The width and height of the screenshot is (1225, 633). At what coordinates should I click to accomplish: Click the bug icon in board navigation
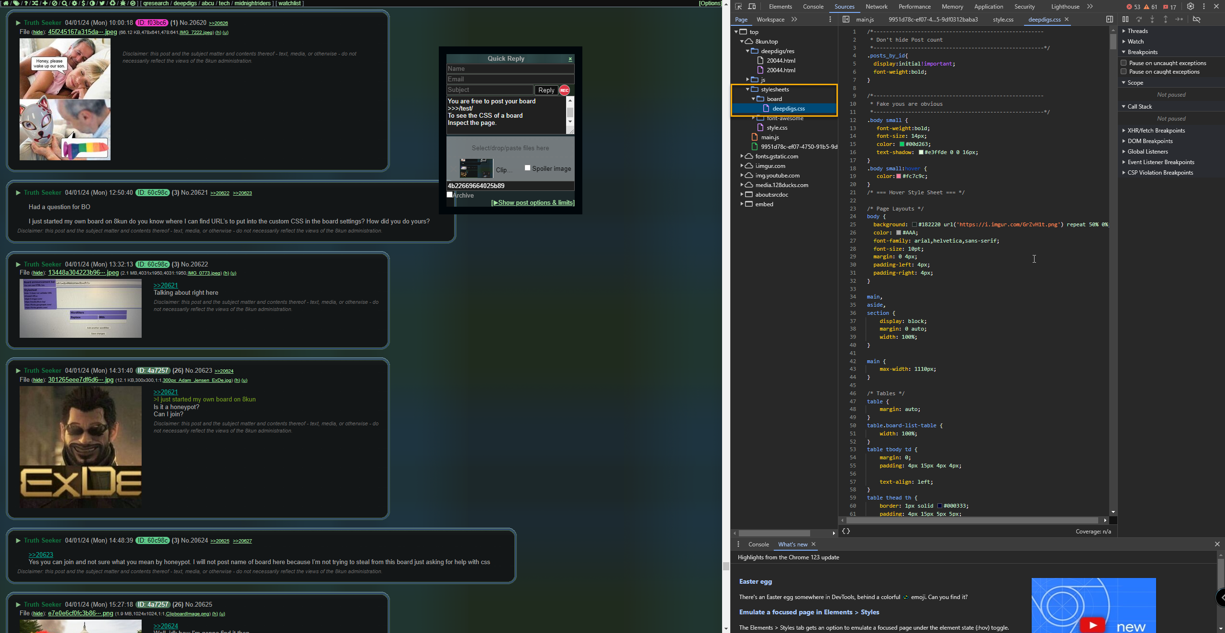123,3
